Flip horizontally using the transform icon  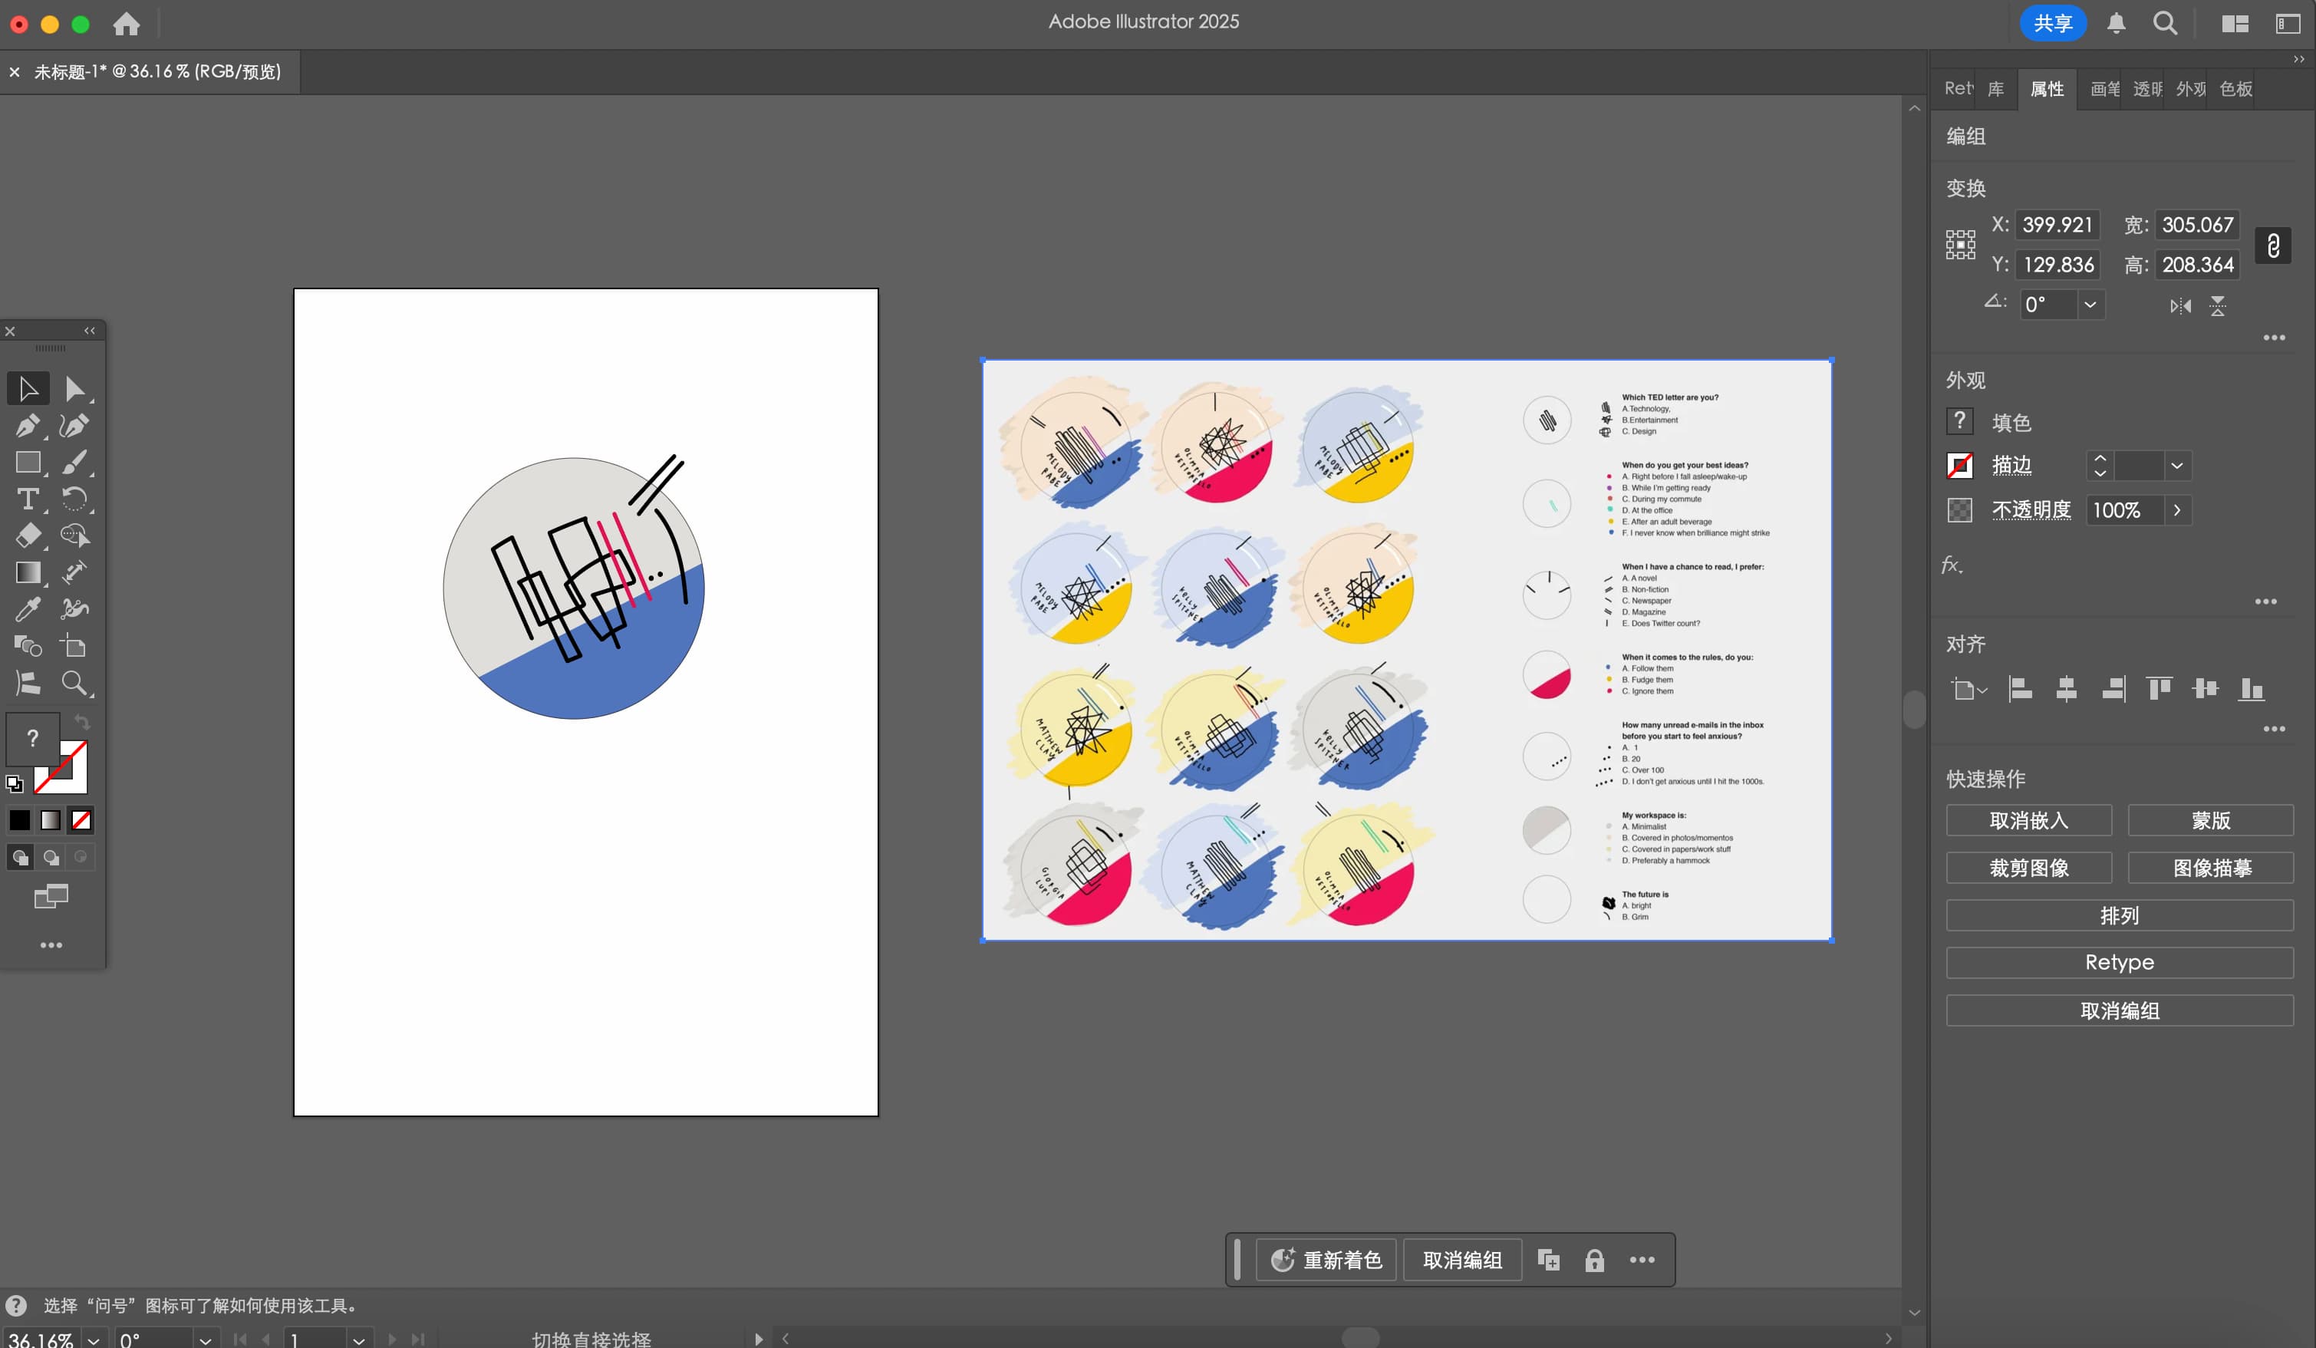click(2180, 306)
